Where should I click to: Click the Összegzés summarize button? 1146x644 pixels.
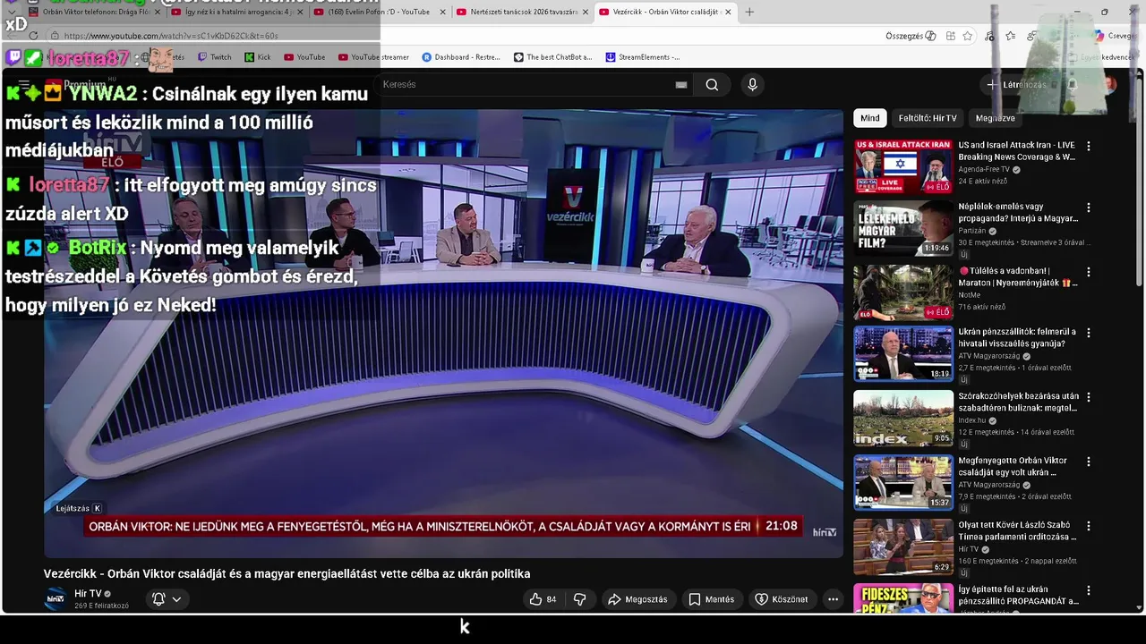911,36
